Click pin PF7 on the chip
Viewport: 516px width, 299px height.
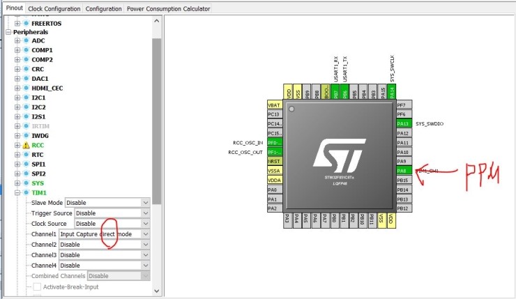[404, 105]
